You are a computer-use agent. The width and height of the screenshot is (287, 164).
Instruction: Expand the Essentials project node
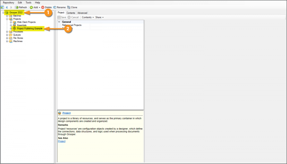pos(11,25)
